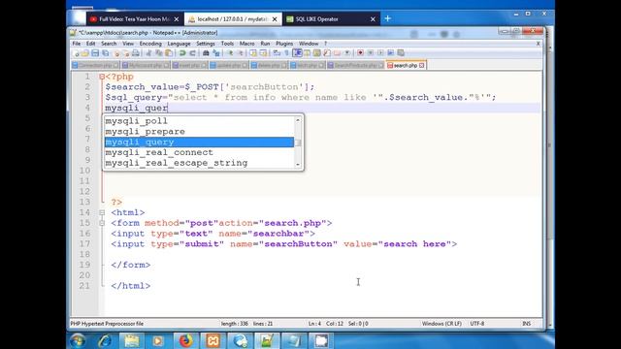
Task: Toggle the INS mode in the status bar
Action: pyautogui.click(x=526, y=324)
